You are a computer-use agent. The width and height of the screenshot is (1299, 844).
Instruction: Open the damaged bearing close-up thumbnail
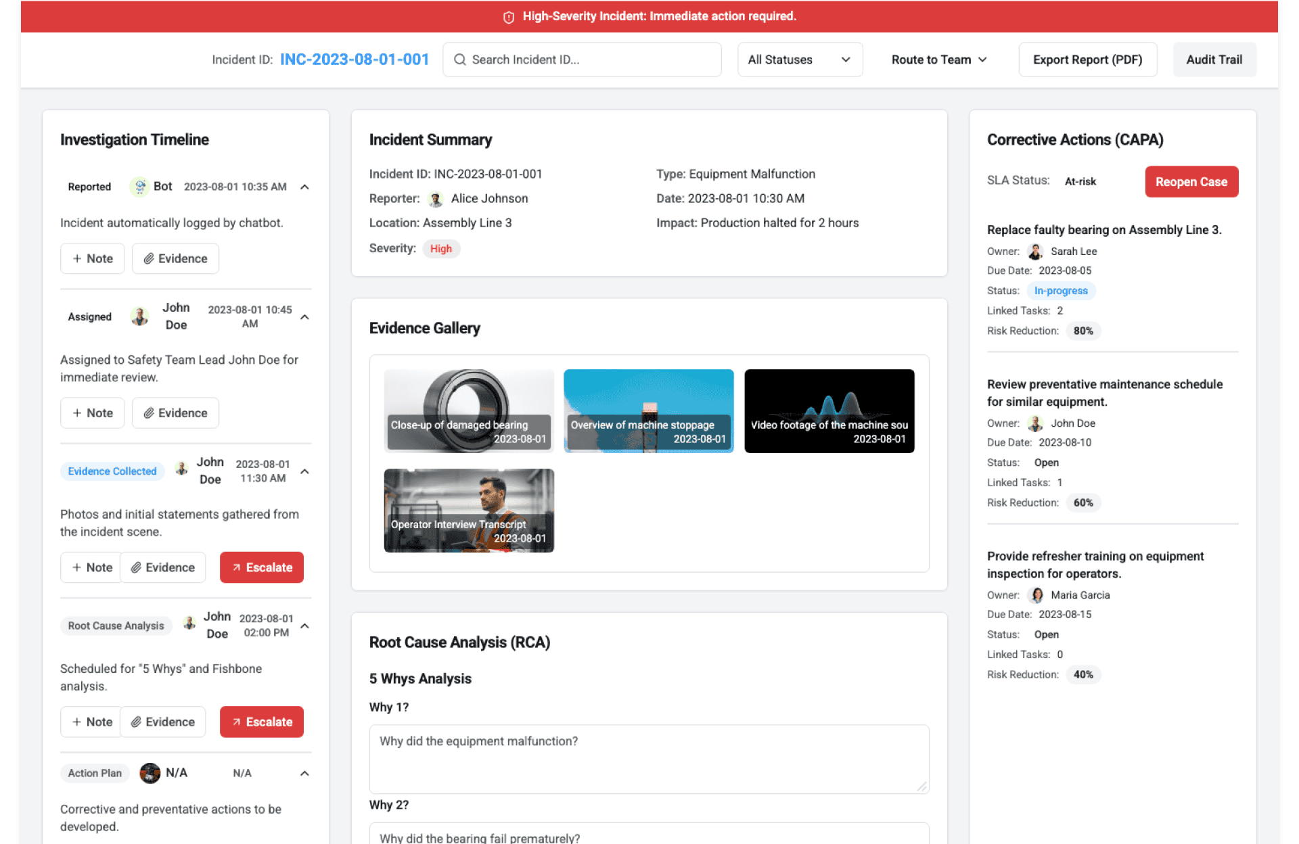[469, 411]
